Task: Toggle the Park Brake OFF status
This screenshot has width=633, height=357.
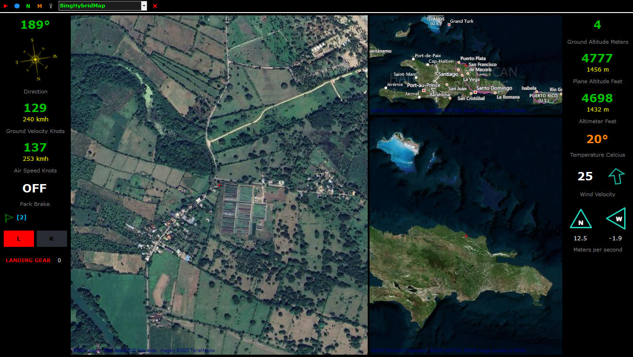Action: point(35,188)
